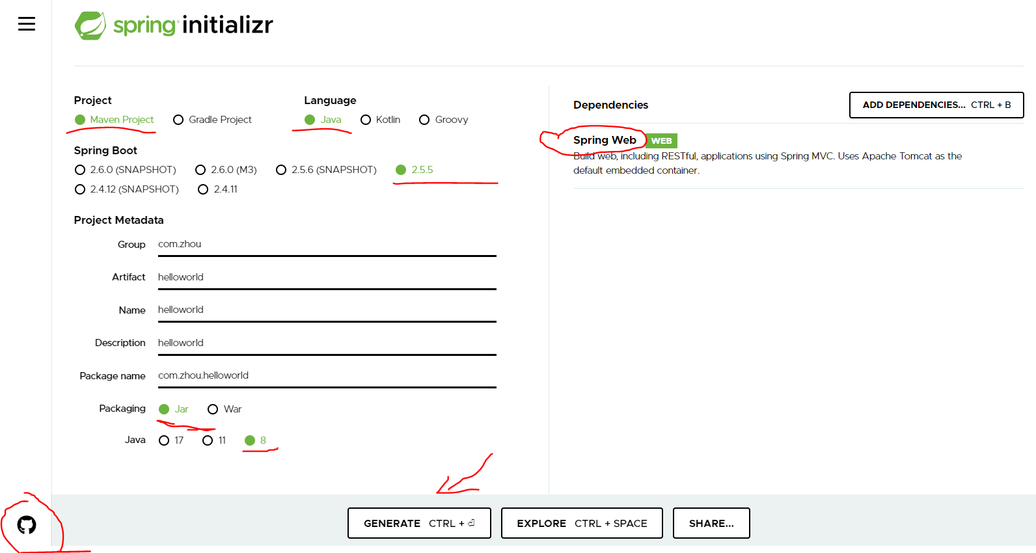This screenshot has width=1036, height=553.
Task: Pick Jar packaging
Action: [x=173, y=409]
